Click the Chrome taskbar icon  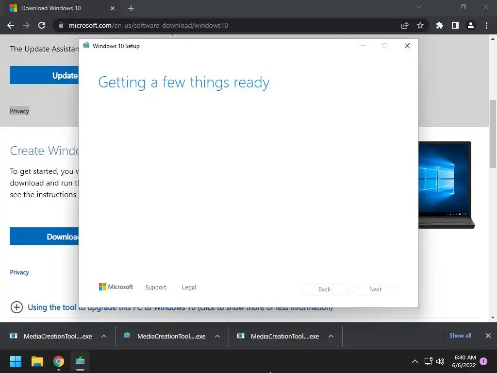[x=59, y=361]
